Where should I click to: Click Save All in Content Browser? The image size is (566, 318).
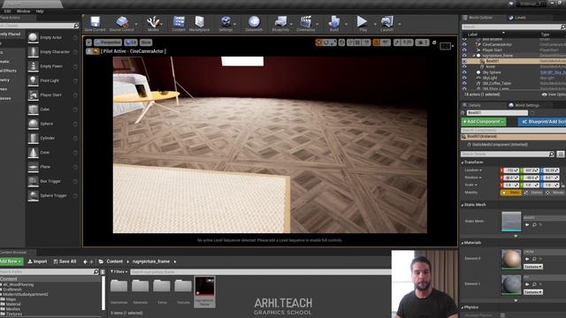pos(65,261)
